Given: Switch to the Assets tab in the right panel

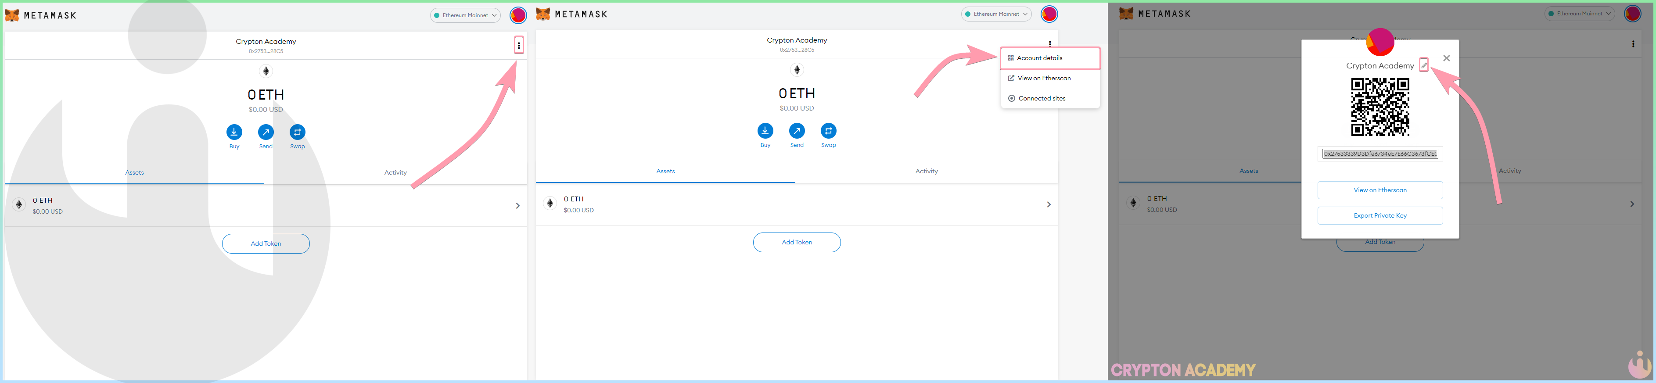Looking at the screenshot, I should 1248,170.
